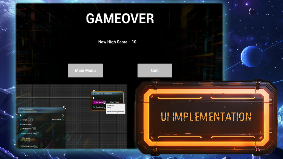283x159 pixels.
Task: Click the Playback Speed 1.0 field
Action: coord(36,146)
